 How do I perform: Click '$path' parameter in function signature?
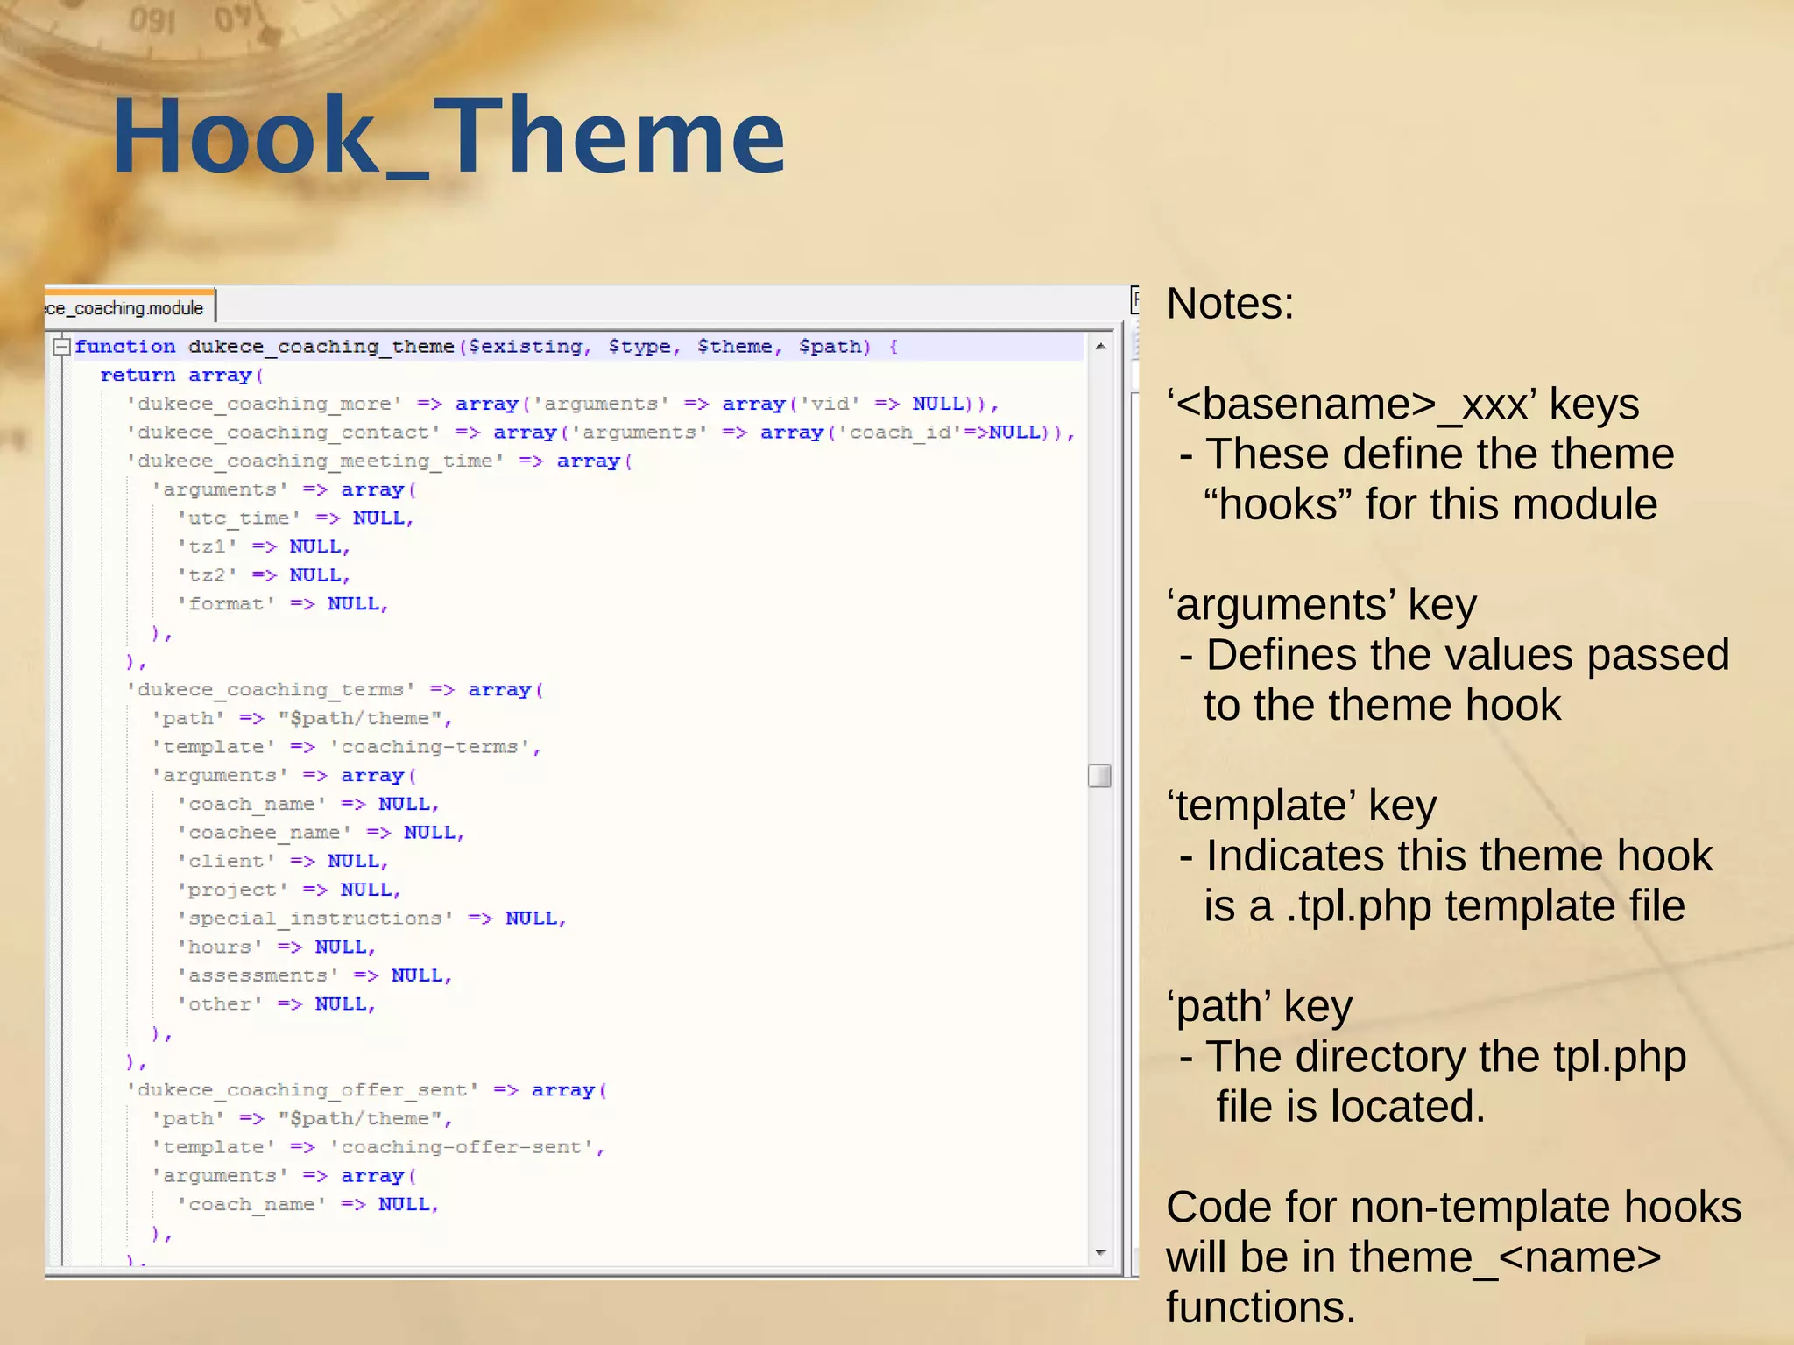pyautogui.click(x=830, y=347)
